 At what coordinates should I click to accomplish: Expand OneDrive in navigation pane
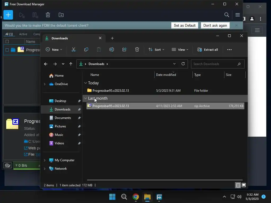click(x=44, y=84)
